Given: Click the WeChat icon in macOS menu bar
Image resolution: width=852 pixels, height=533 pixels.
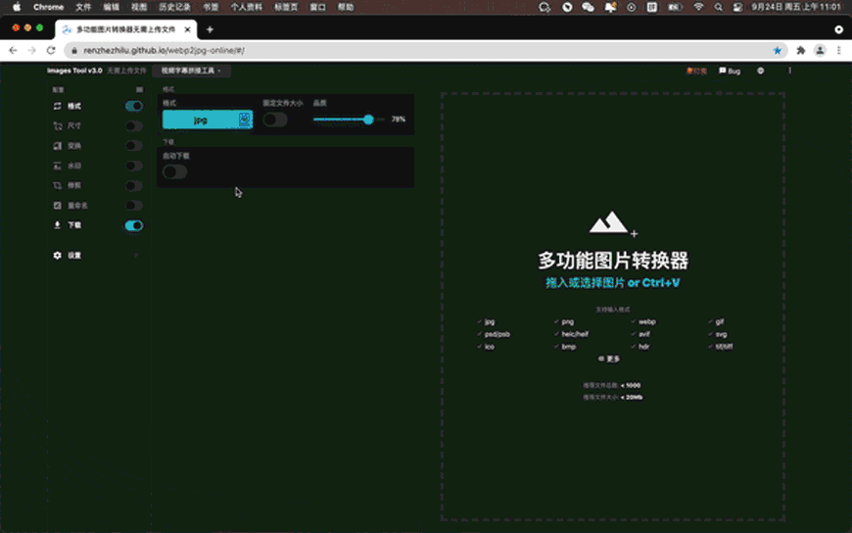Looking at the screenshot, I should tap(588, 7).
